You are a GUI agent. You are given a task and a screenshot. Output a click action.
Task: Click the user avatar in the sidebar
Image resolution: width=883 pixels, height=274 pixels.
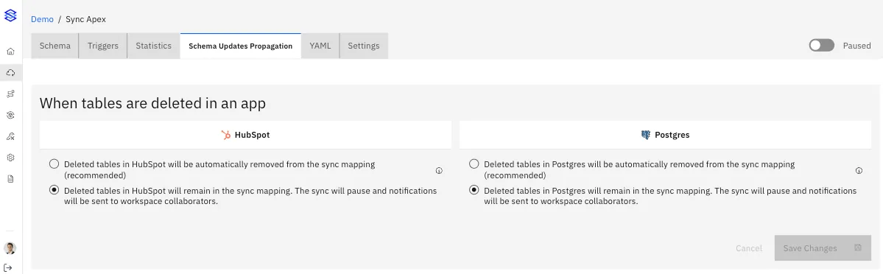tap(10, 248)
